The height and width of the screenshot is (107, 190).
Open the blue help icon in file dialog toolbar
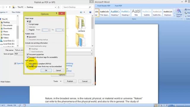[x=90, y=12]
